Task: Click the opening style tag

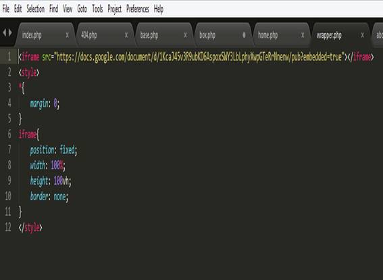Action: 29,72
